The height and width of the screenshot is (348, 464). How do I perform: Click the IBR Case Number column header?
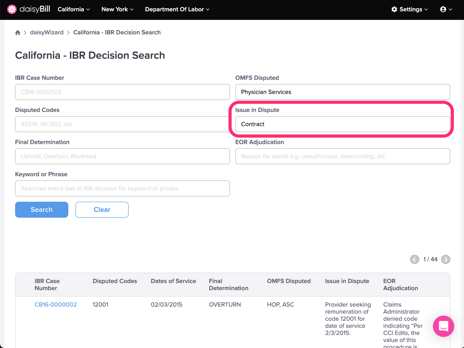tap(47, 285)
